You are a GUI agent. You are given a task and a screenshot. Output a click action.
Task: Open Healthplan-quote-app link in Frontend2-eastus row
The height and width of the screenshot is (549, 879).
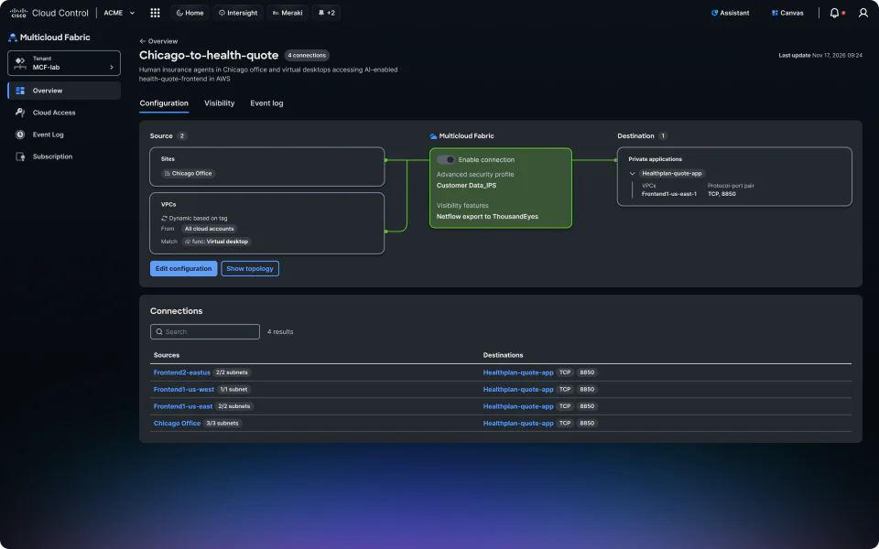pos(518,372)
